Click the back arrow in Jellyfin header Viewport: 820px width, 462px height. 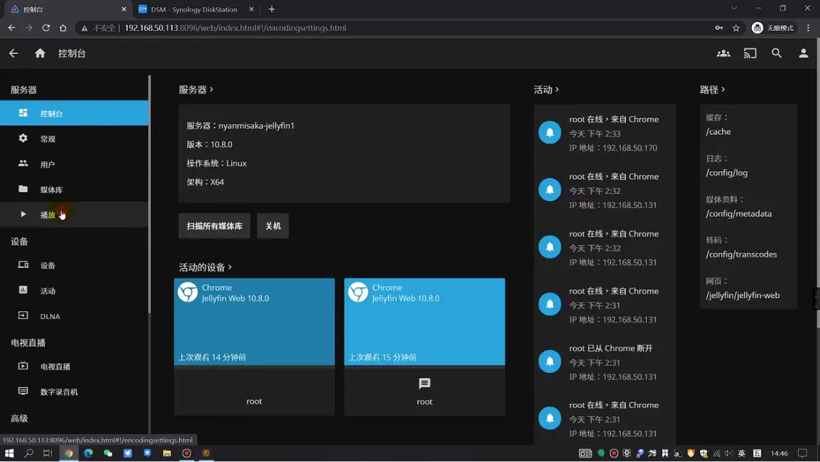coord(13,53)
